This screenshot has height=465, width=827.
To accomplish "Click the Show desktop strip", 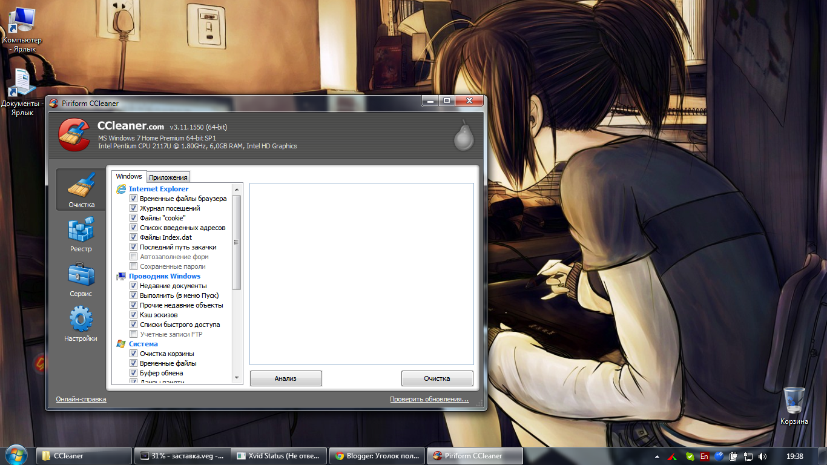I will (x=823, y=456).
